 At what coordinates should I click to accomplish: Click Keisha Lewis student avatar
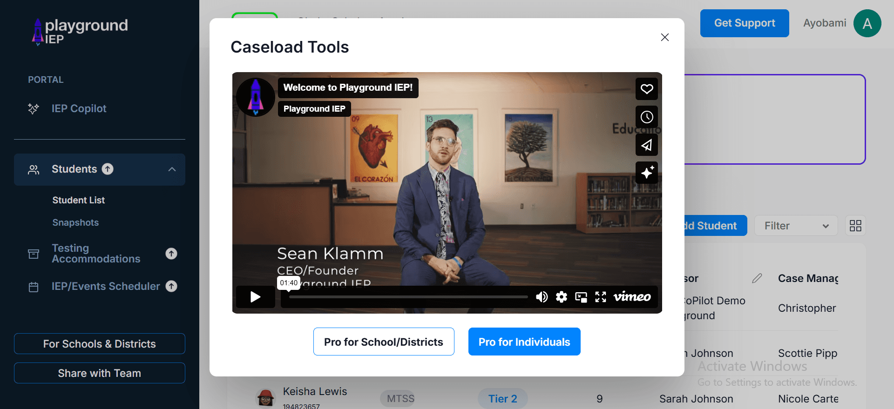266,398
